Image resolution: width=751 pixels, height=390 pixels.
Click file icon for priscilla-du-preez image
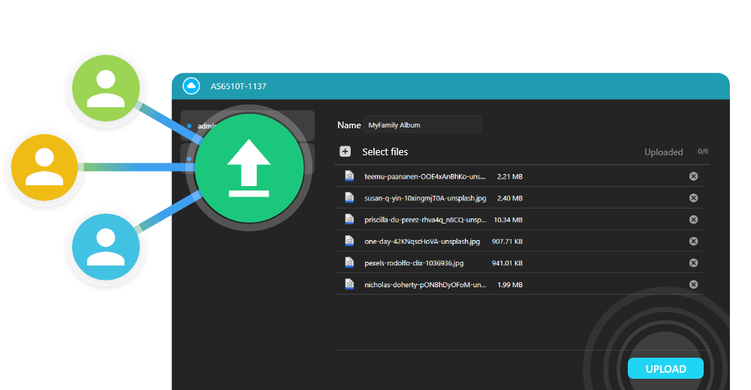tap(350, 219)
